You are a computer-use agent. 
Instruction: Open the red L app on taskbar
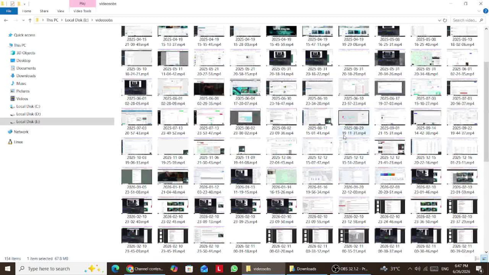[219, 269]
